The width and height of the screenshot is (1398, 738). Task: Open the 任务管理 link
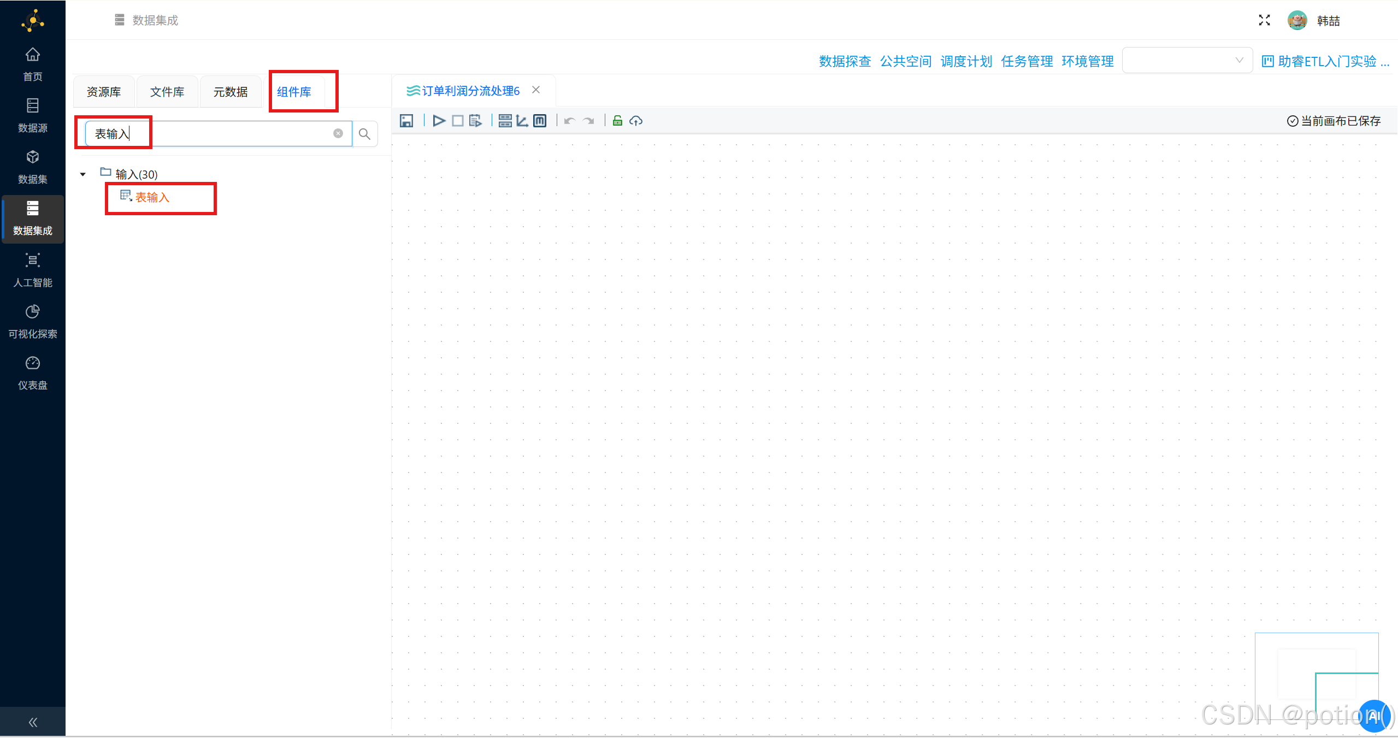(1027, 61)
